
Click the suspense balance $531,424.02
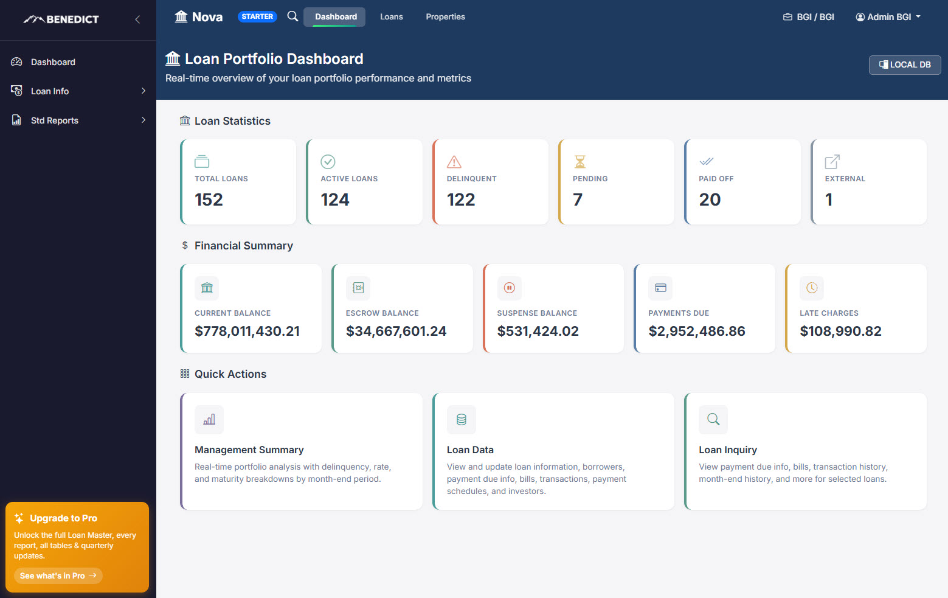(x=538, y=331)
